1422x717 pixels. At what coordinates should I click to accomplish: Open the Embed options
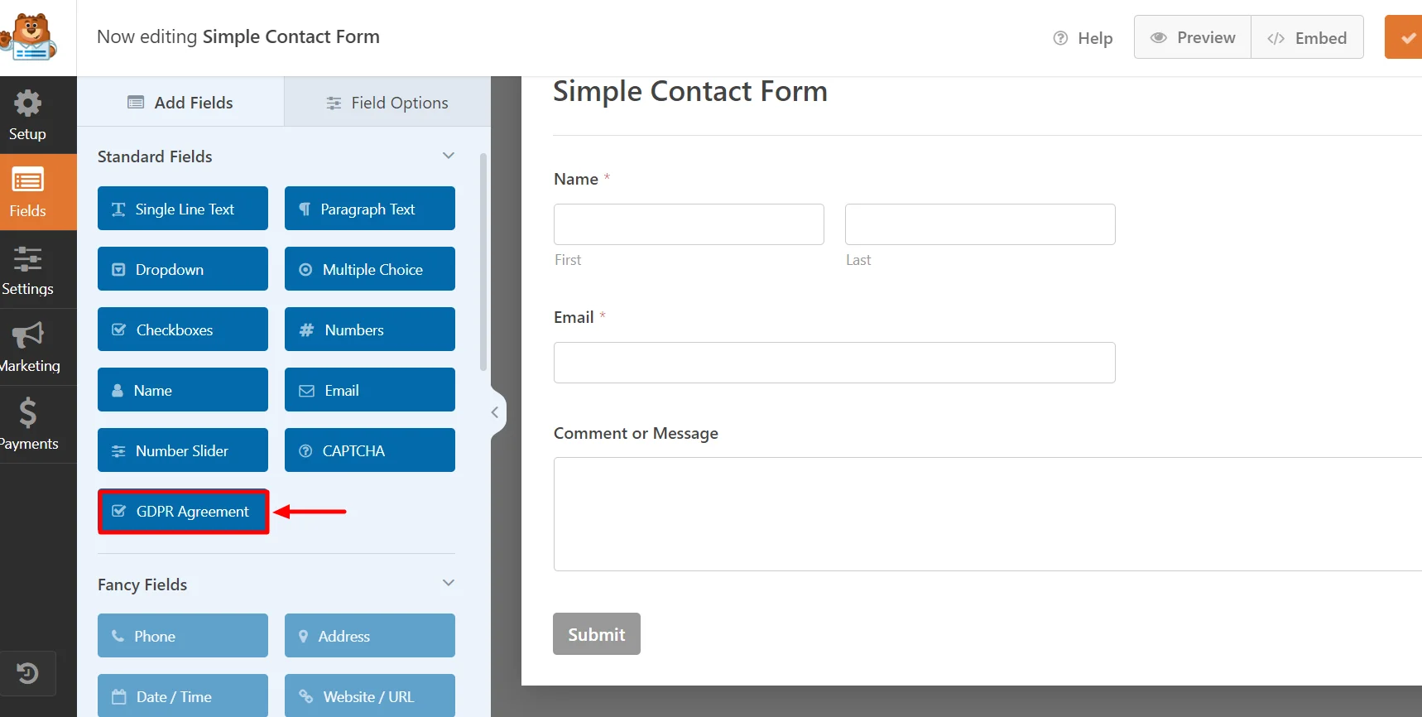[x=1308, y=36]
